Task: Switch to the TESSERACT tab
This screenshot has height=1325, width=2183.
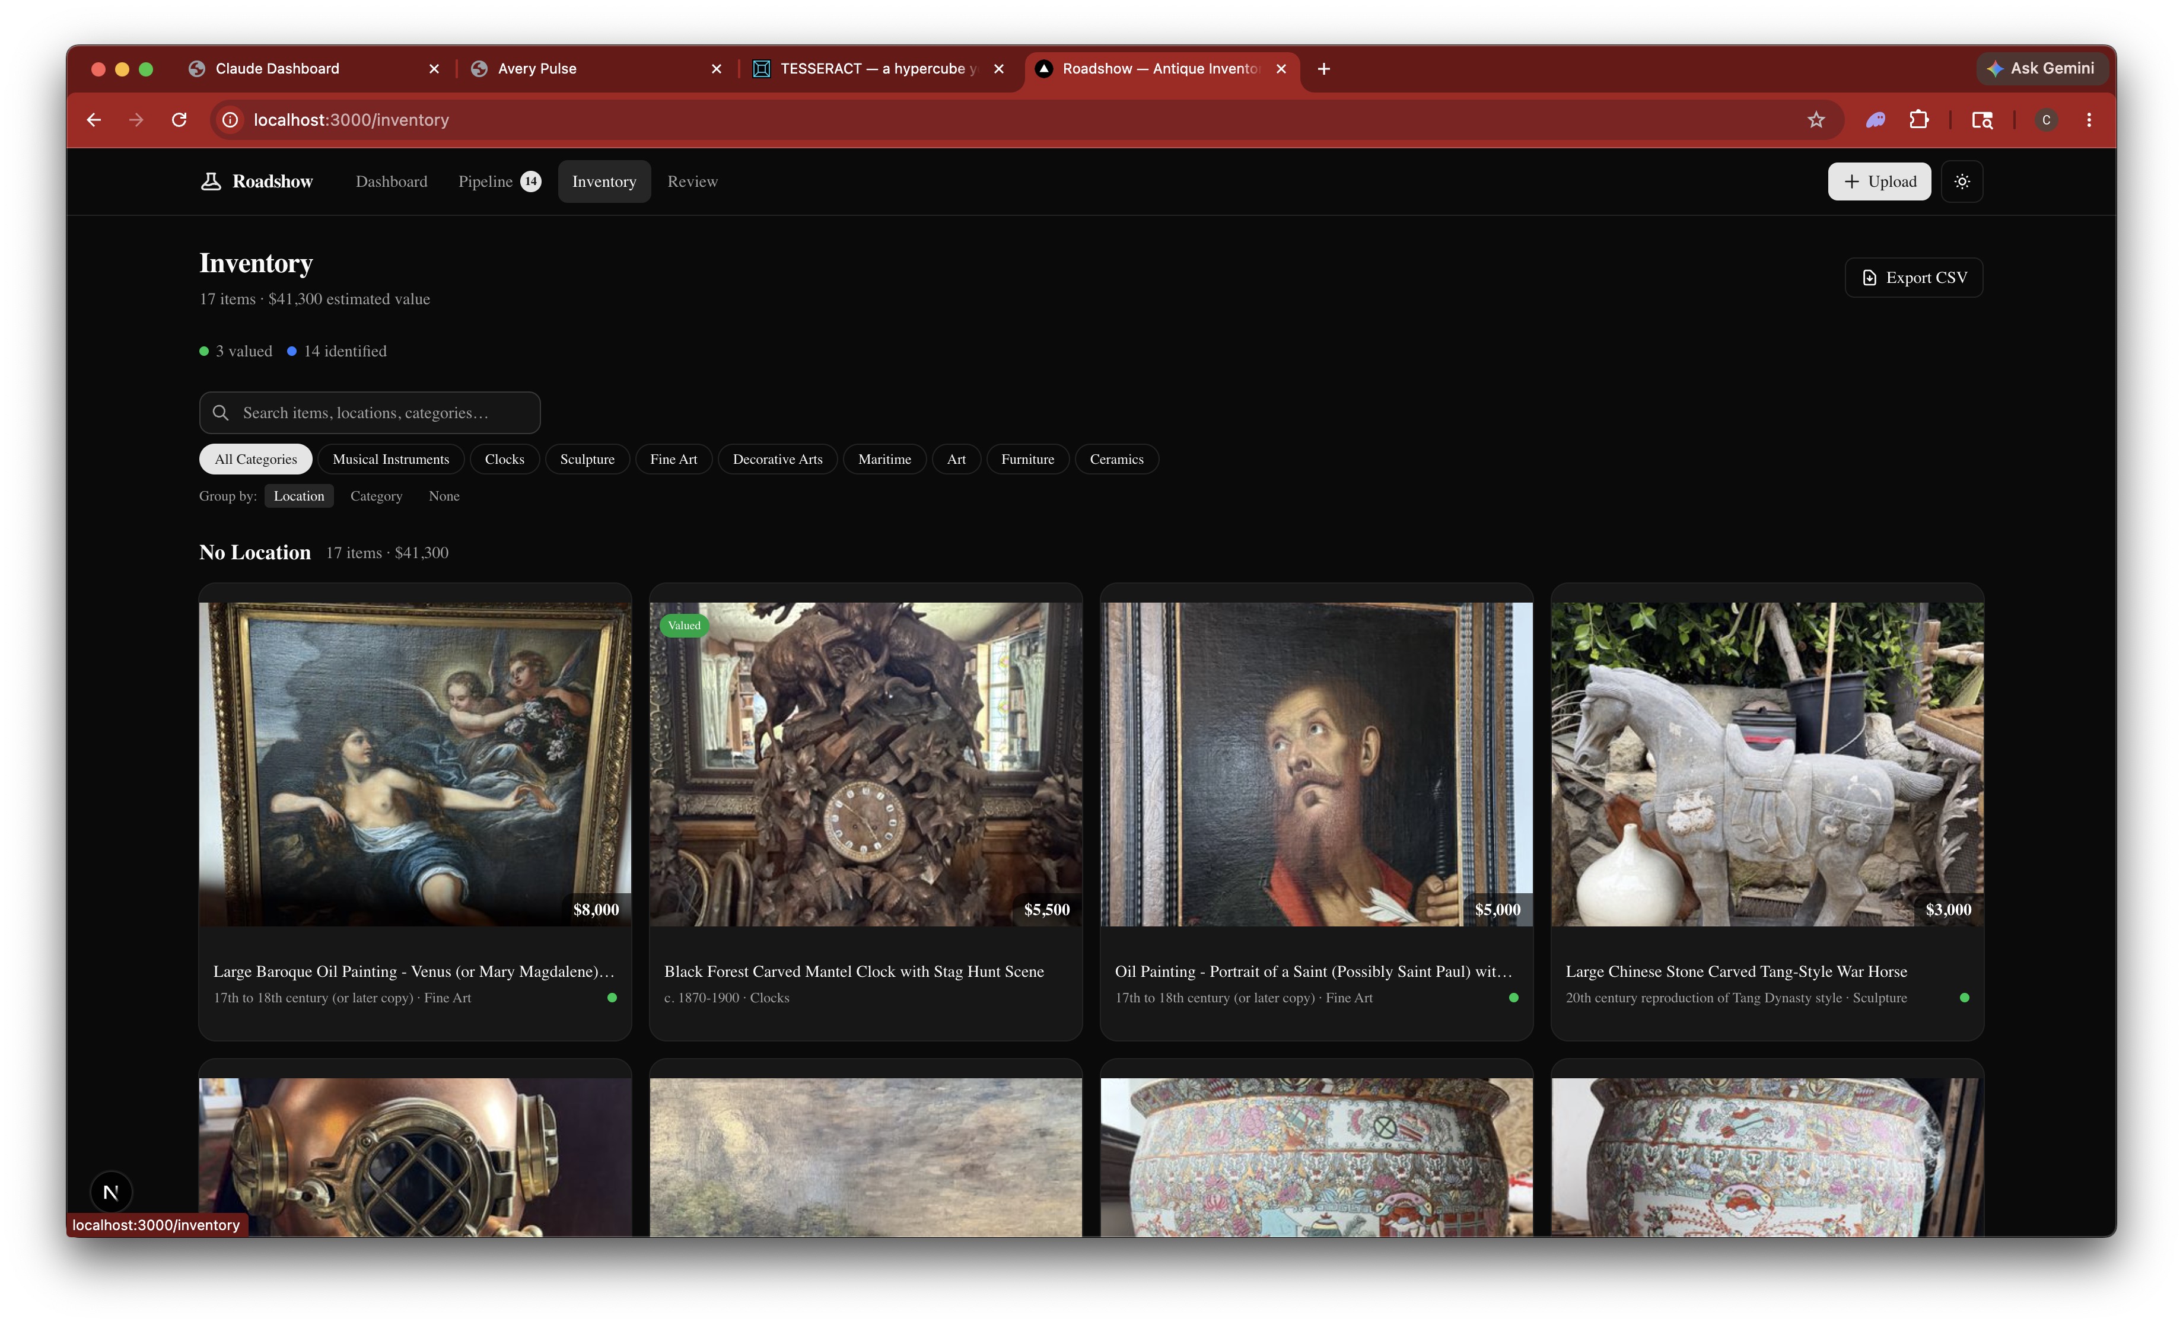Action: [880, 69]
